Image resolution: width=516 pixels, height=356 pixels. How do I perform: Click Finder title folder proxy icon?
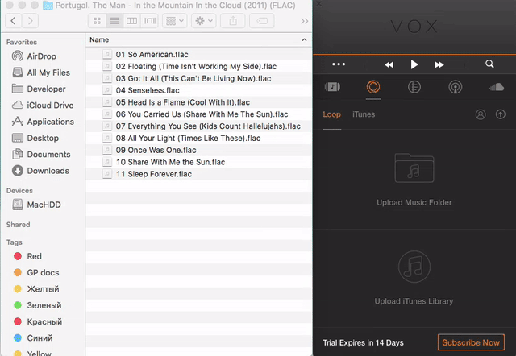coord(48,6)
